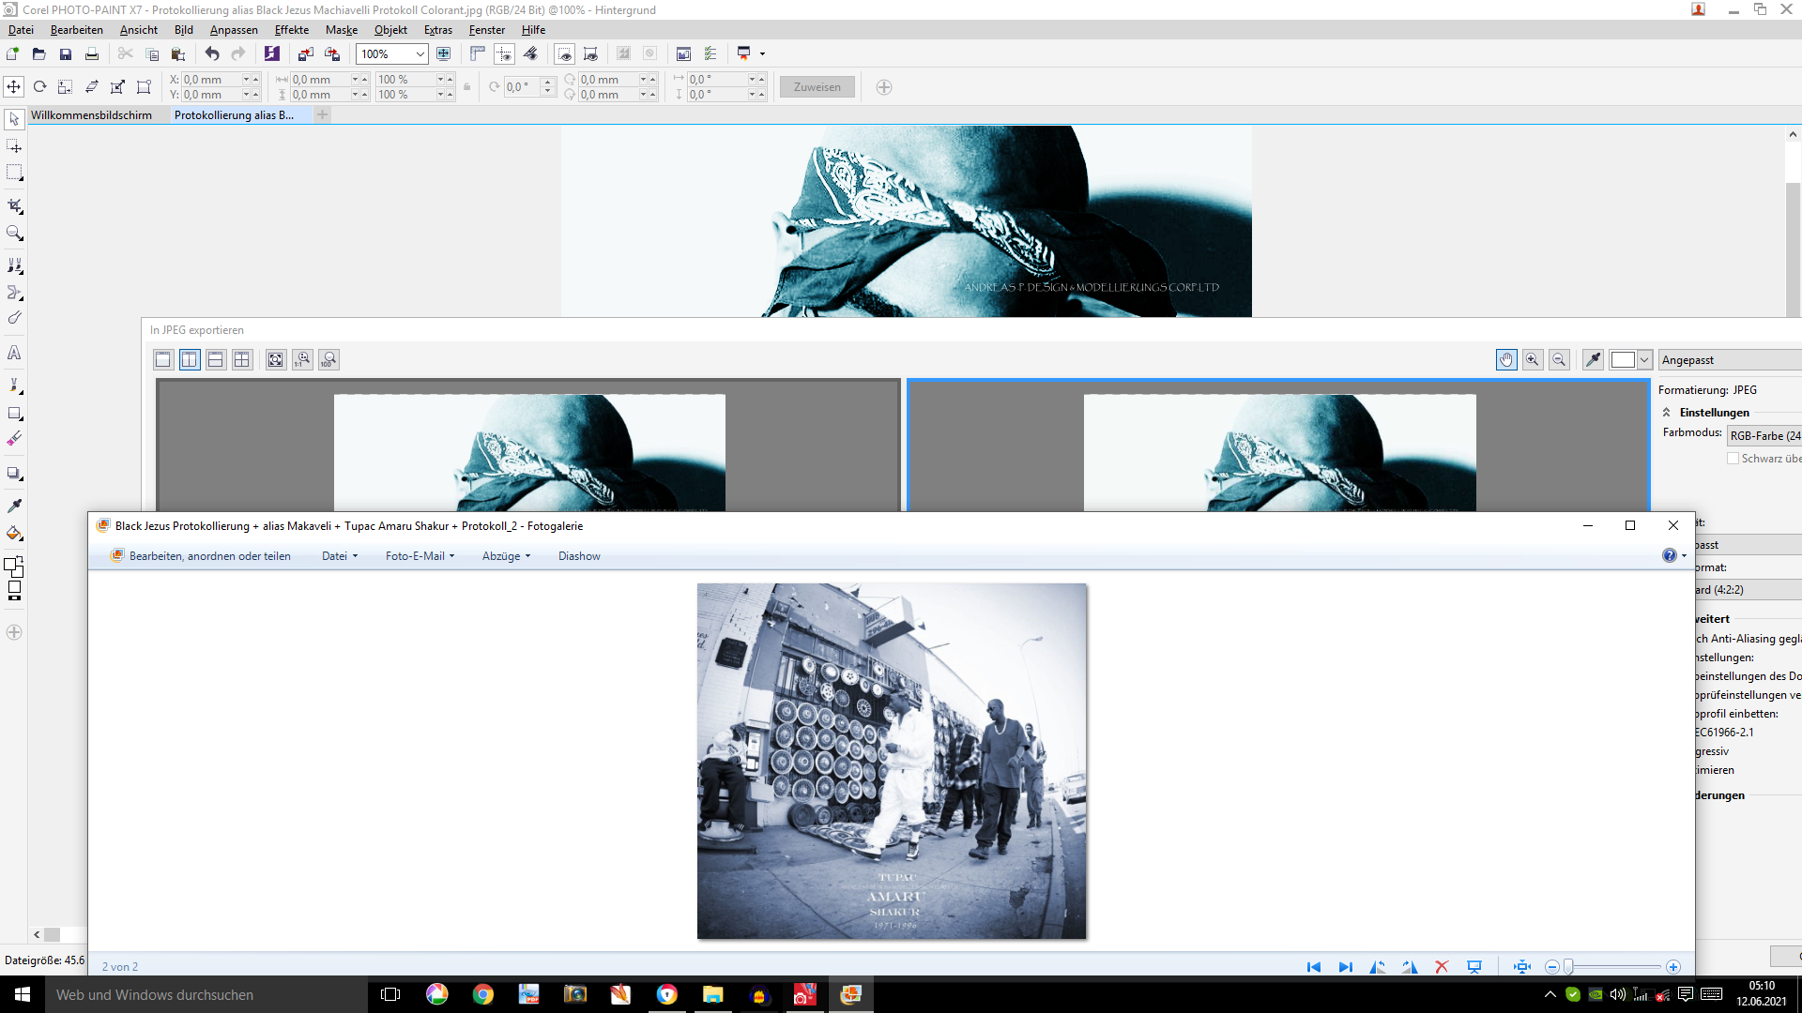Select the Zoom tool in the toolbox
The height and width of the screenshot is (1013, 1802).
(x=14, y=233)
